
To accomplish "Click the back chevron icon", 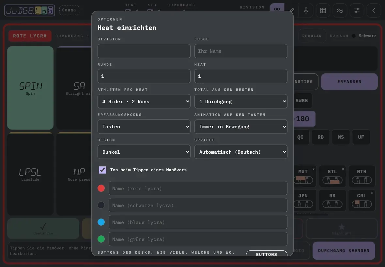I will pyautogui.click(x=374, y=10).
